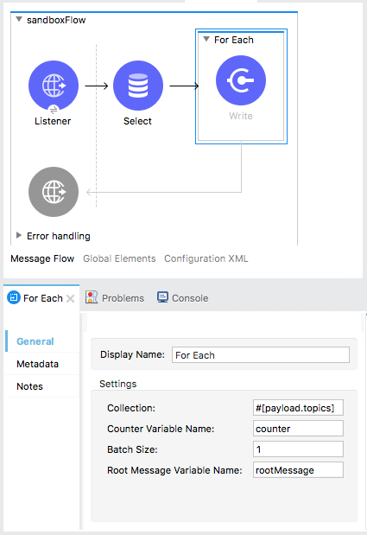
Task: Click the Settings group heading
Action: (x=118, y=384)
